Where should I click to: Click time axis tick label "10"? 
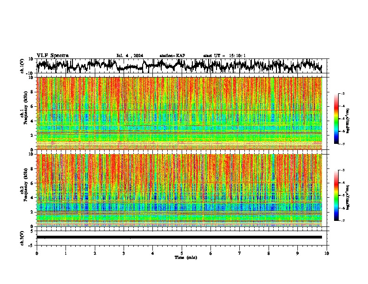tap(327, 253)
